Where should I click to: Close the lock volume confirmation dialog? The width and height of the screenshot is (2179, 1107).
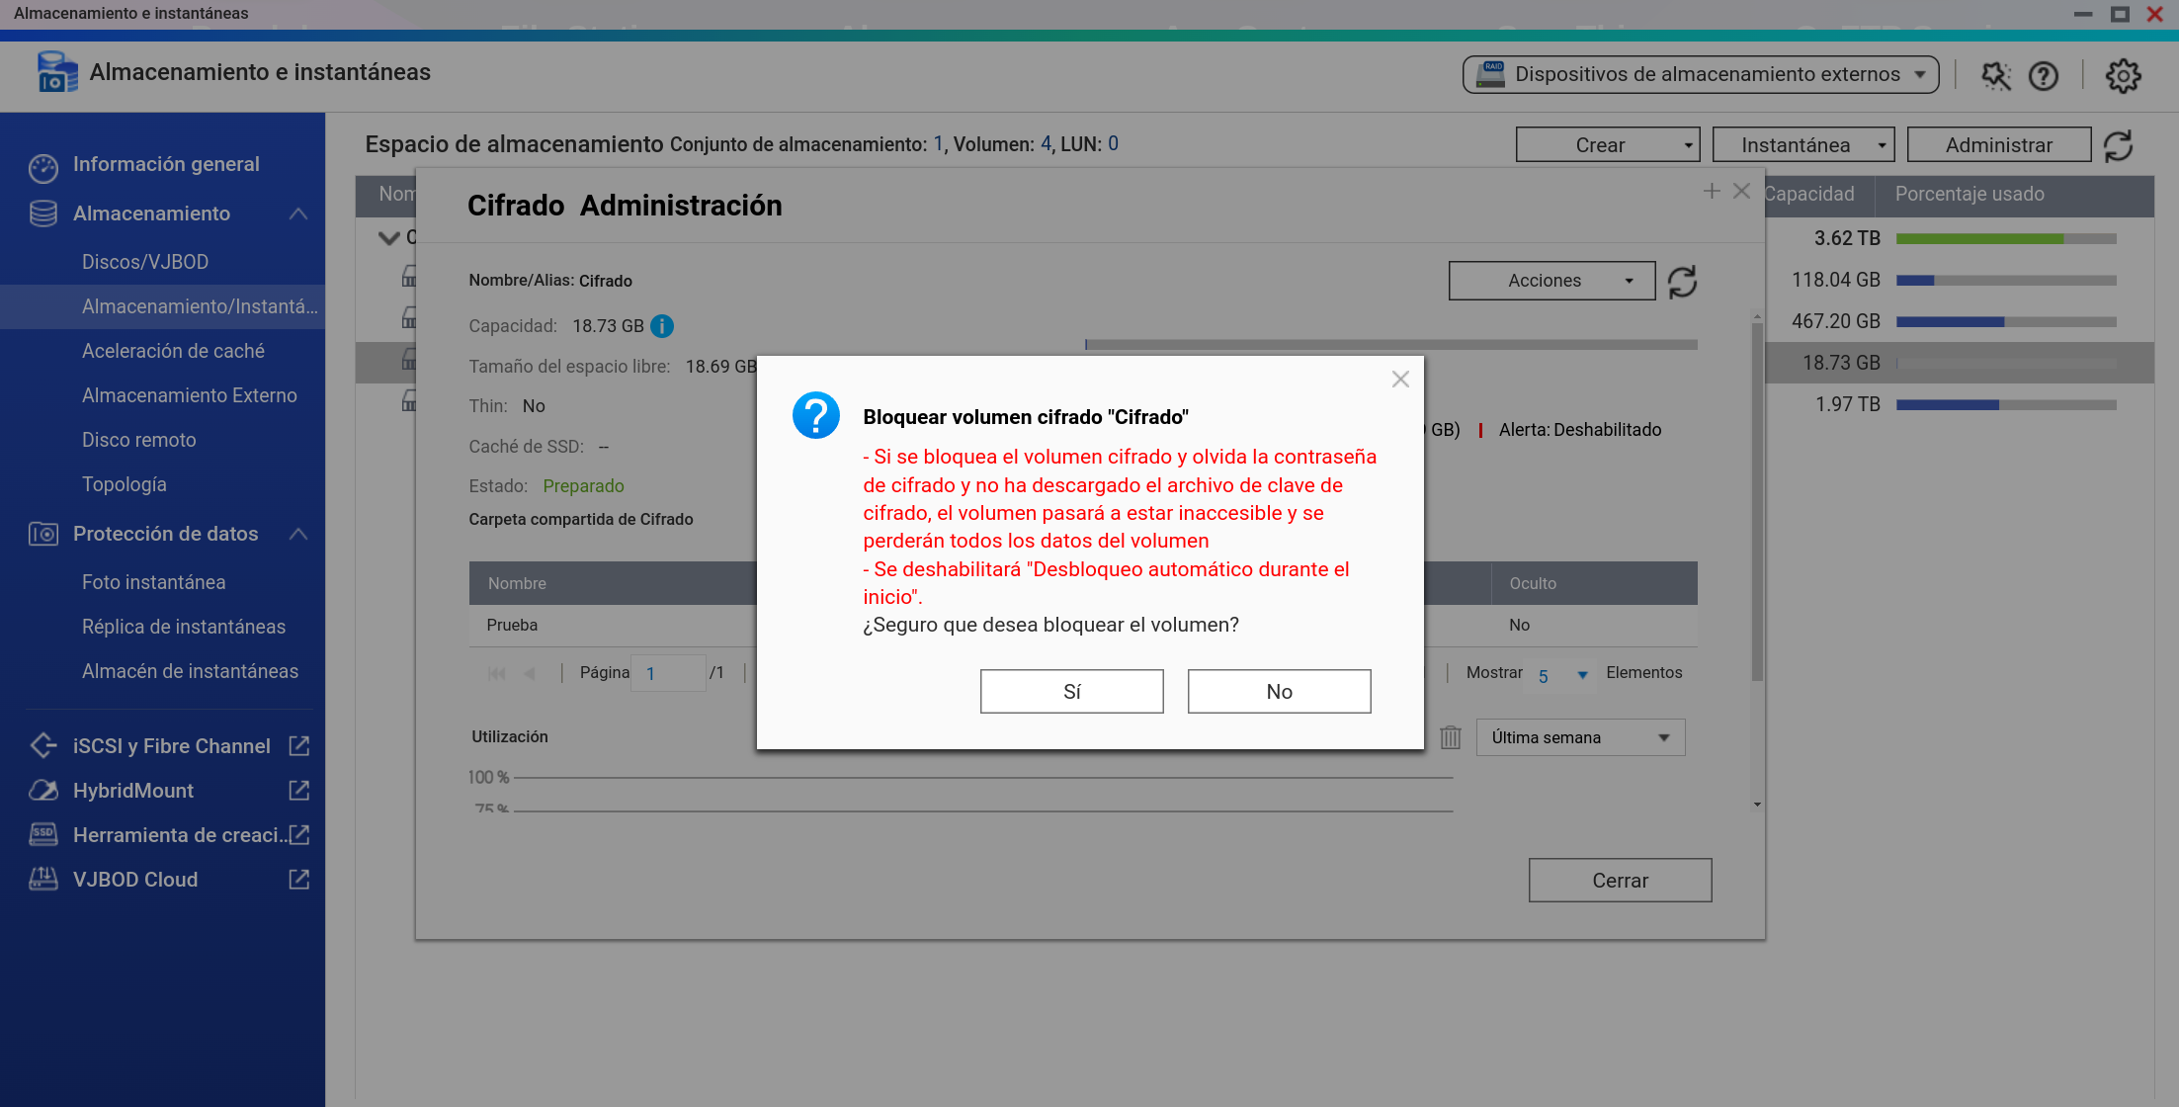(1400, 380)
